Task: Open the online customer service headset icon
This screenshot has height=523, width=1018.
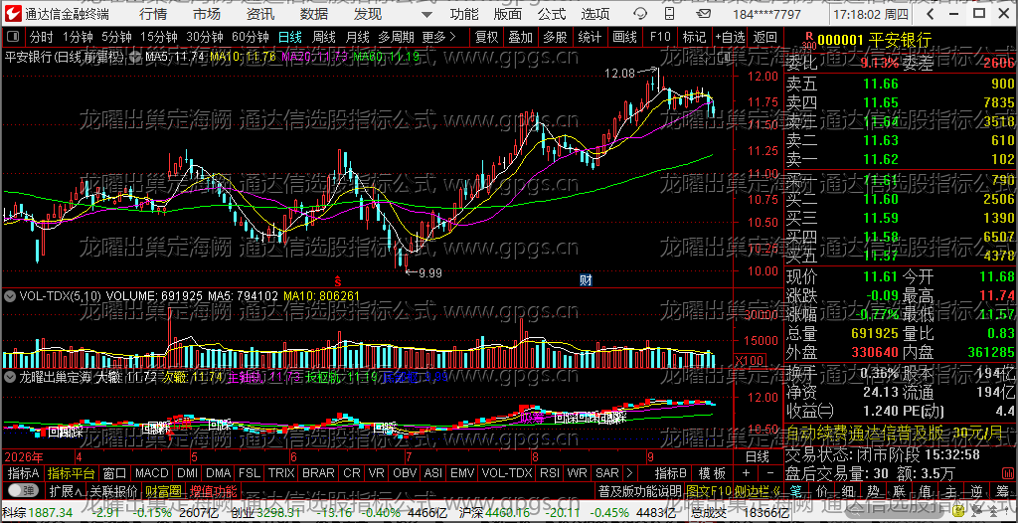Action: coord(640,13)
